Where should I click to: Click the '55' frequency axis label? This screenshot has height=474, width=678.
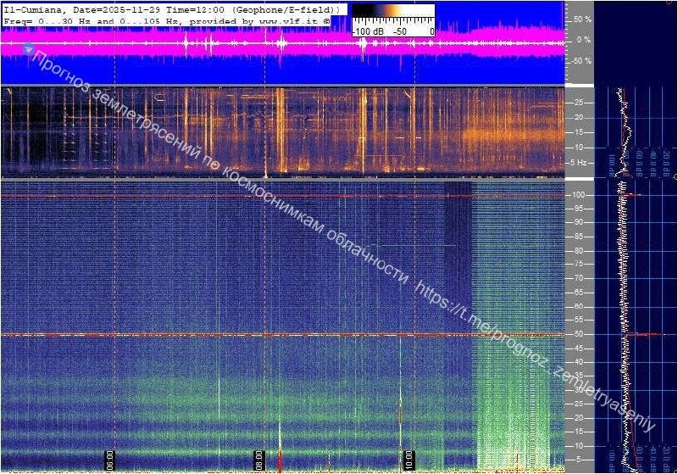pos(579,320)
